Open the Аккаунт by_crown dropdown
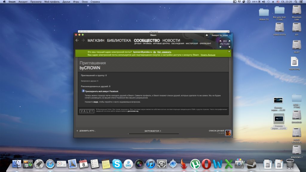306x172 pixels. (x=221, y=35)
